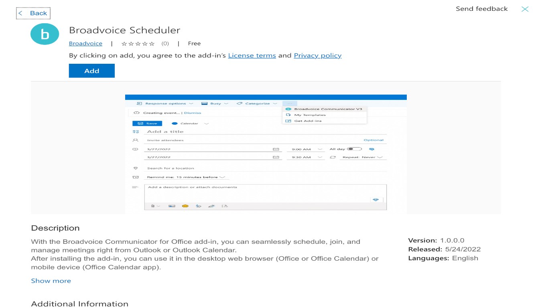Screen dimensions: 548x308
Task: Choose Get Add-ins from the menu
Action: [308, 121]
